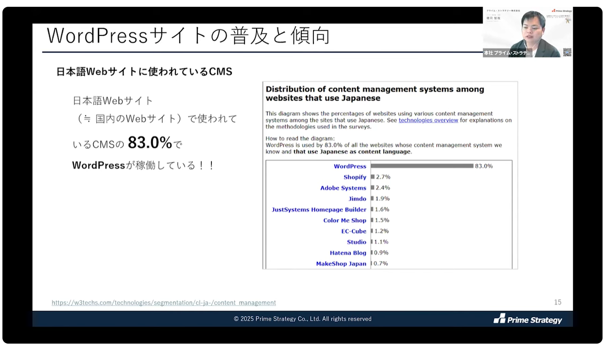Click the MakeShop Japan link
The image size is (604, 347).
pos(341,264)
